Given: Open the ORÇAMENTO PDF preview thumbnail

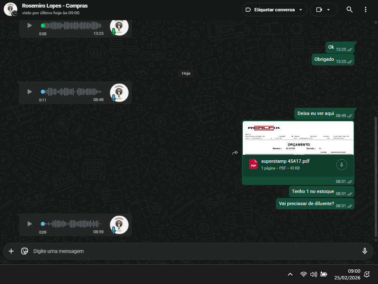Looking at the screenshot, I should pos(298,138).
